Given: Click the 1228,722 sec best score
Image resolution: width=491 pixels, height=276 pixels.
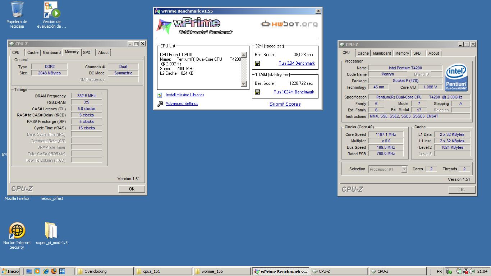Looking at the screenshot, I should 301,83.
